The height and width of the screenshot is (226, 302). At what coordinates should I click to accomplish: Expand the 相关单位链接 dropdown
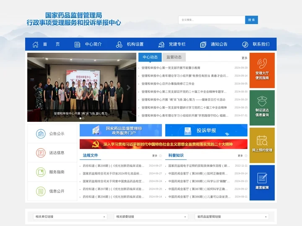pyautogui.click(x=70, y=217)
